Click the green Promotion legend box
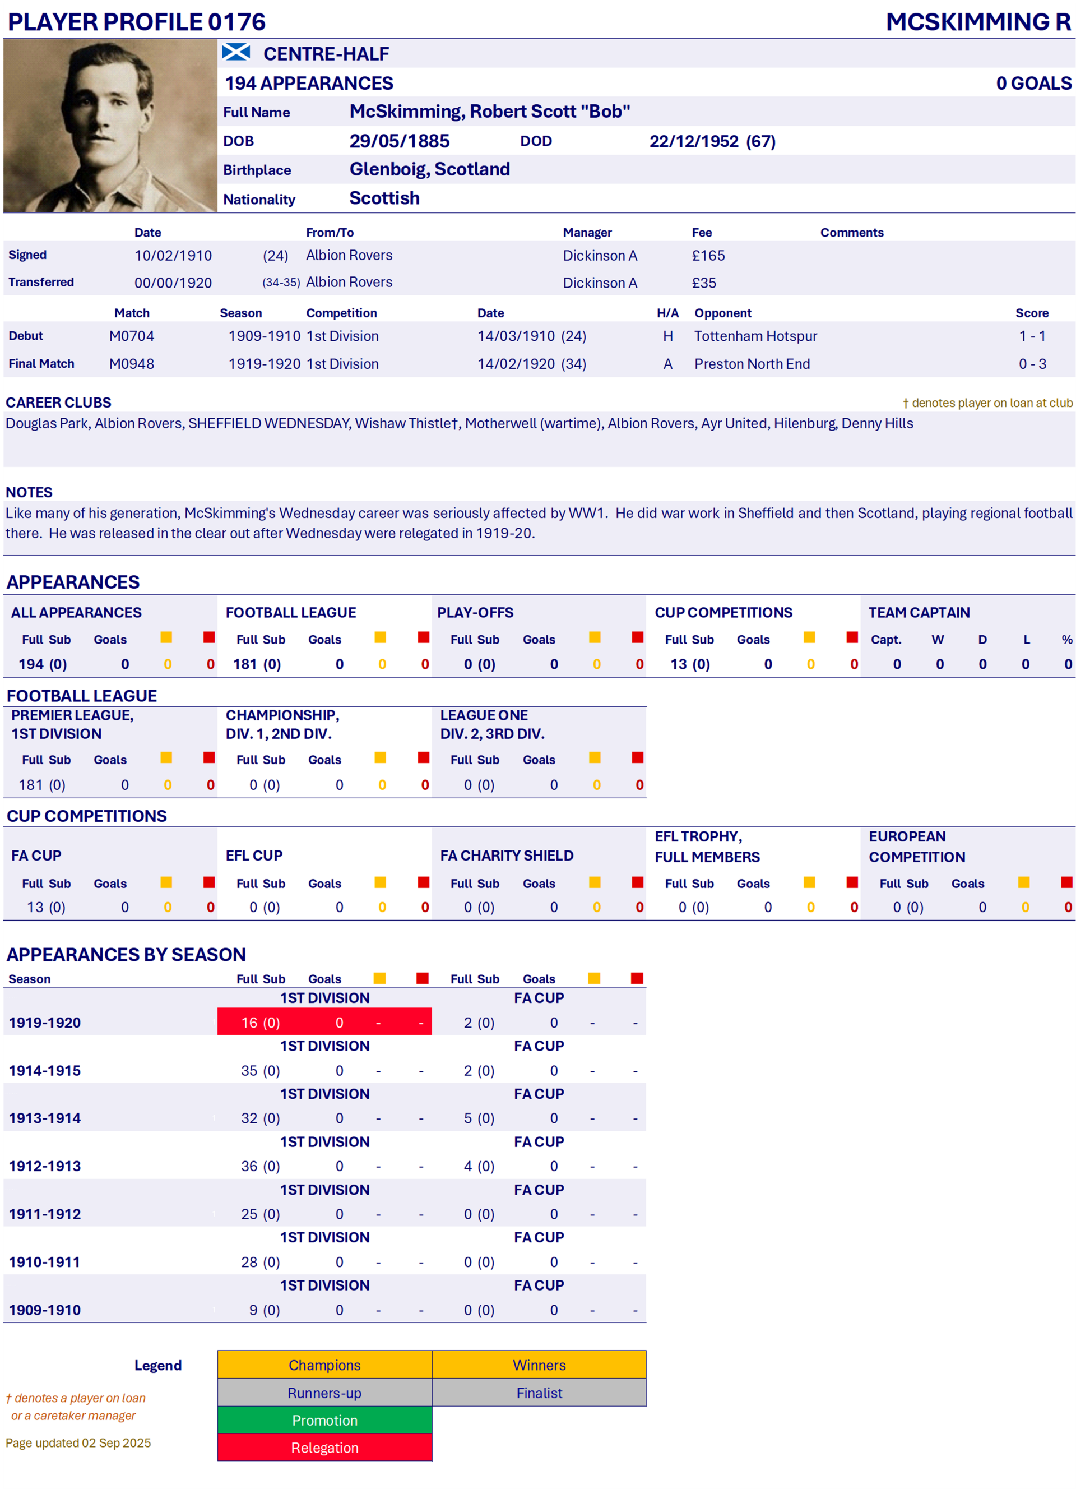This screenshot has width=1076, height=1489. 324,1421
